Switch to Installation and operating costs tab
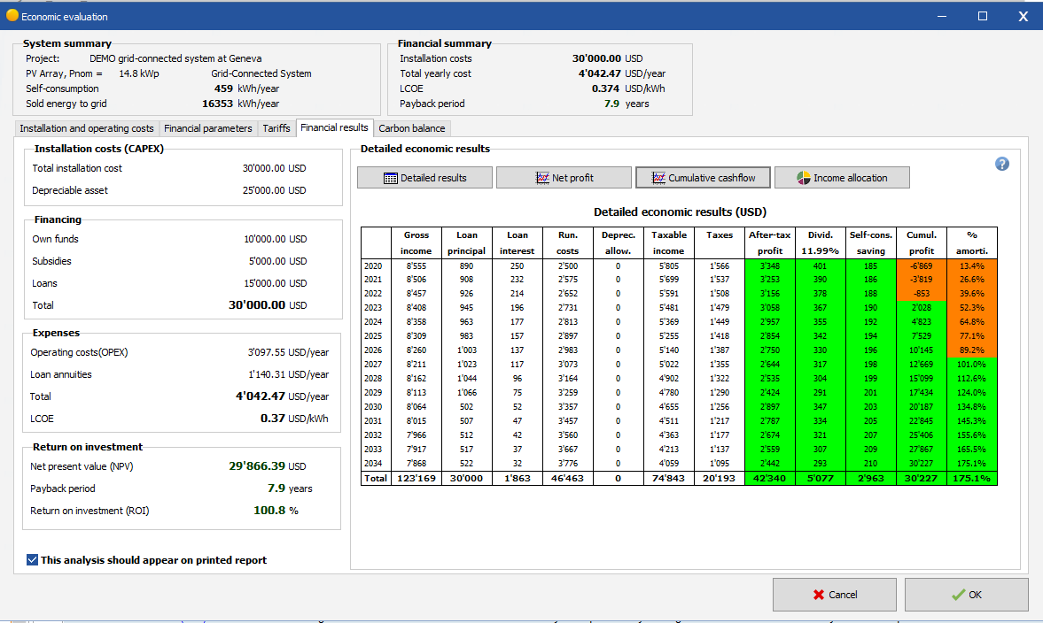The width and height of the screenshot is (1043, 623). click(x=87, y=128)
